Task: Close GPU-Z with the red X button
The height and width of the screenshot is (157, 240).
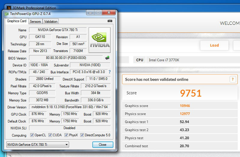Action: 109,13
